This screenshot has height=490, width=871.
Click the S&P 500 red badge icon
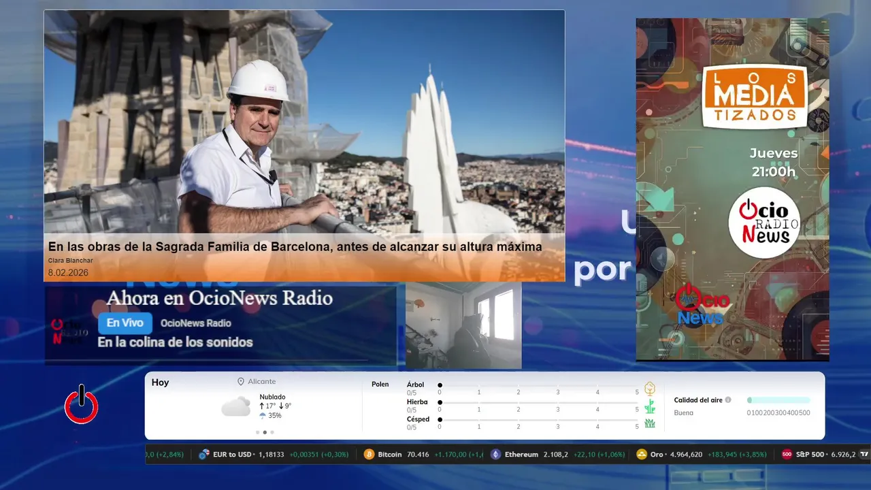(x=787, y=455)
